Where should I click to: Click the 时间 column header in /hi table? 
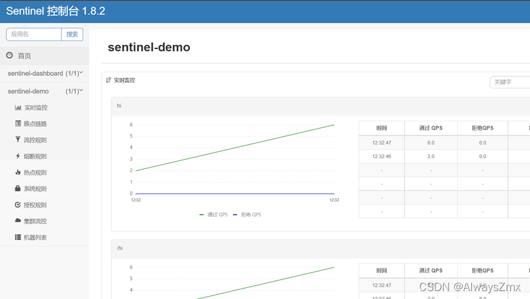(381, 271)
